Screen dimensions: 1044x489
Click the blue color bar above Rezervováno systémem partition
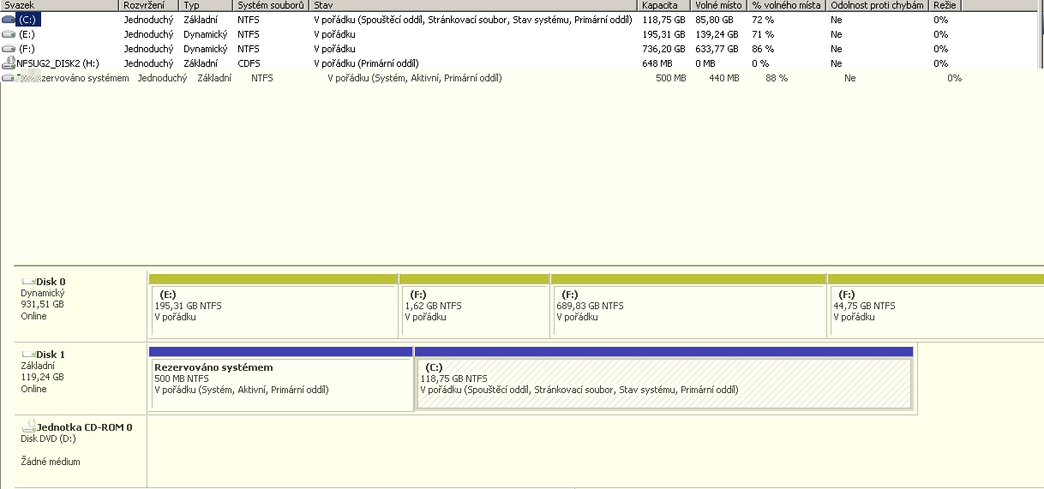click(x=280, y=351)
